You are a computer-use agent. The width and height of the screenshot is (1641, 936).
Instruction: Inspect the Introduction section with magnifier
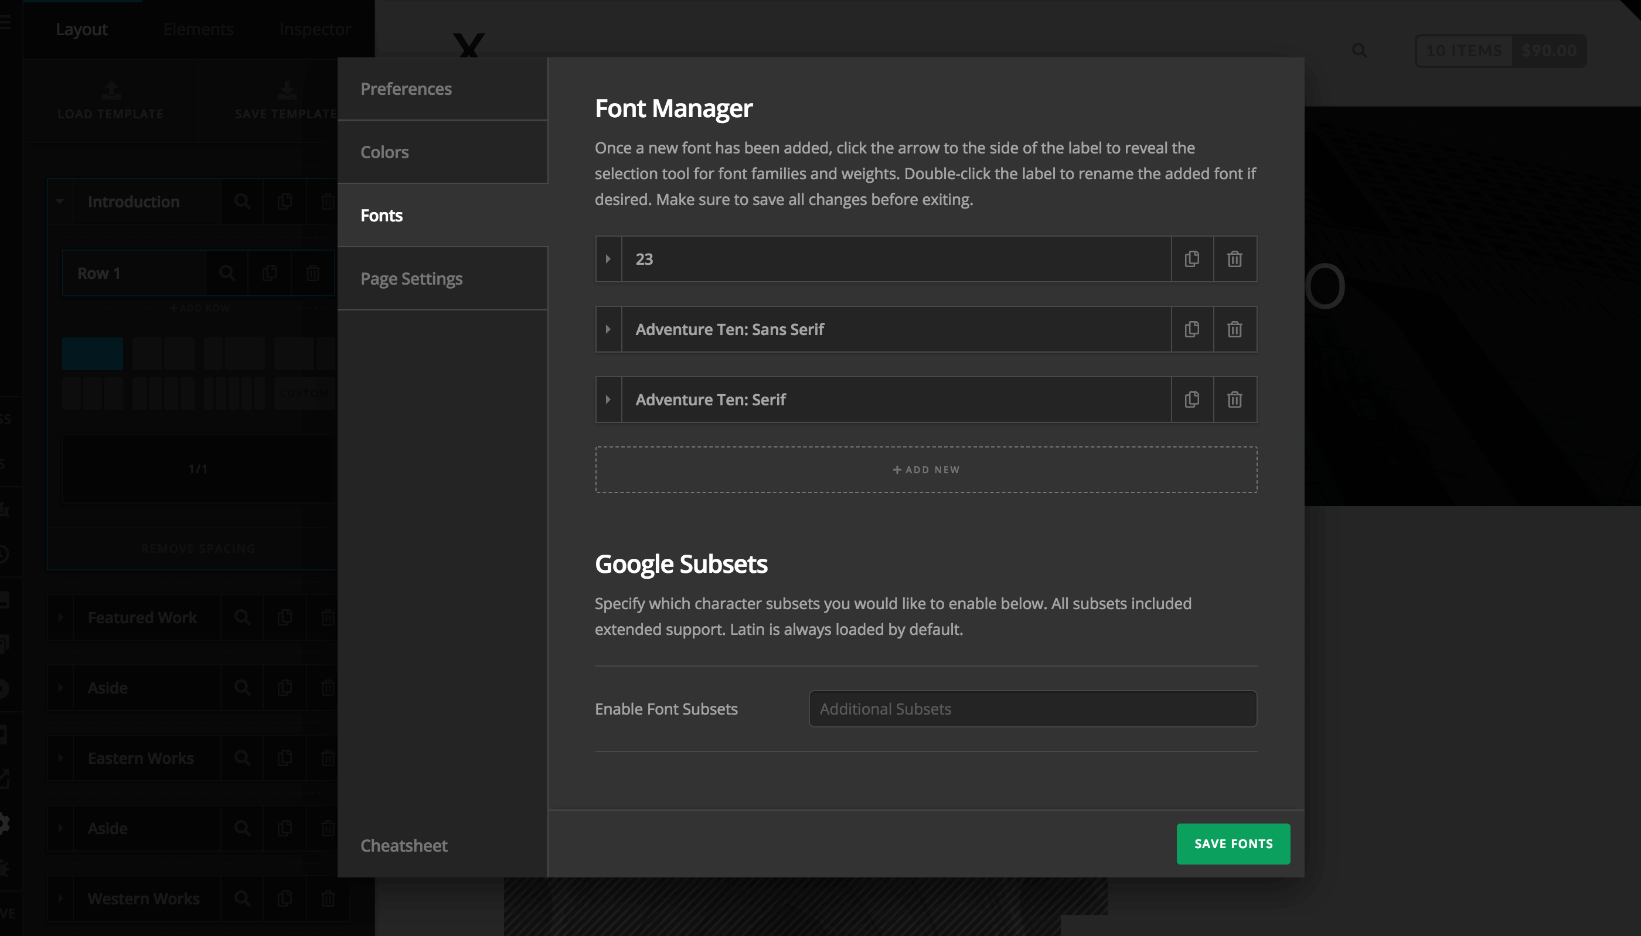242,202
